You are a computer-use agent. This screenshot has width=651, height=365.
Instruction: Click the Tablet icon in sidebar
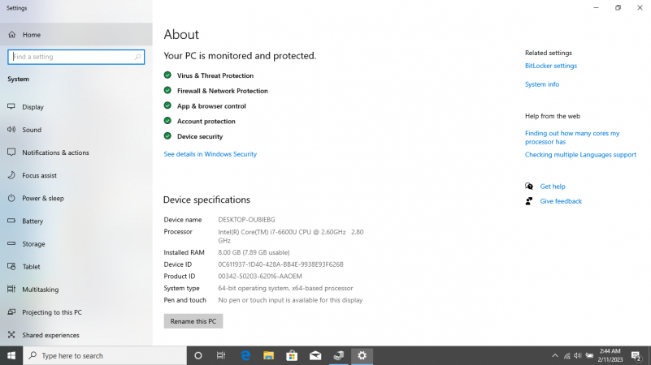tap(11, 266)
